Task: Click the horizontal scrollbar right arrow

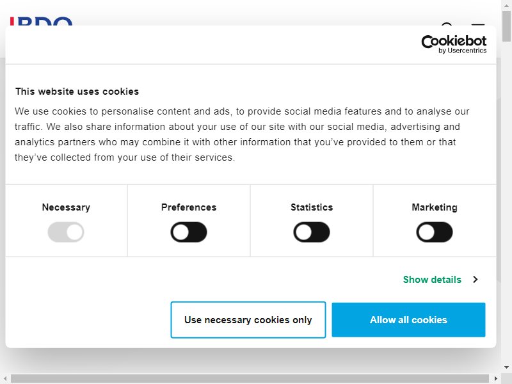Action: (495, 378)
